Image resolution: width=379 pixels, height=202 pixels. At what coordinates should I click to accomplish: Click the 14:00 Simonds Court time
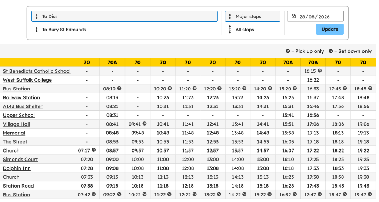pos(237,159)
